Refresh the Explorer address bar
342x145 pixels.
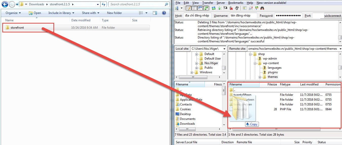tap(103, 4)
